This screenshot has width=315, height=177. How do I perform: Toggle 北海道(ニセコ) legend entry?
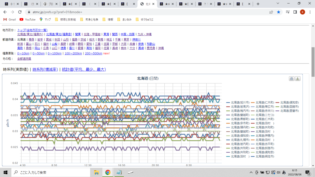[262, 115]
